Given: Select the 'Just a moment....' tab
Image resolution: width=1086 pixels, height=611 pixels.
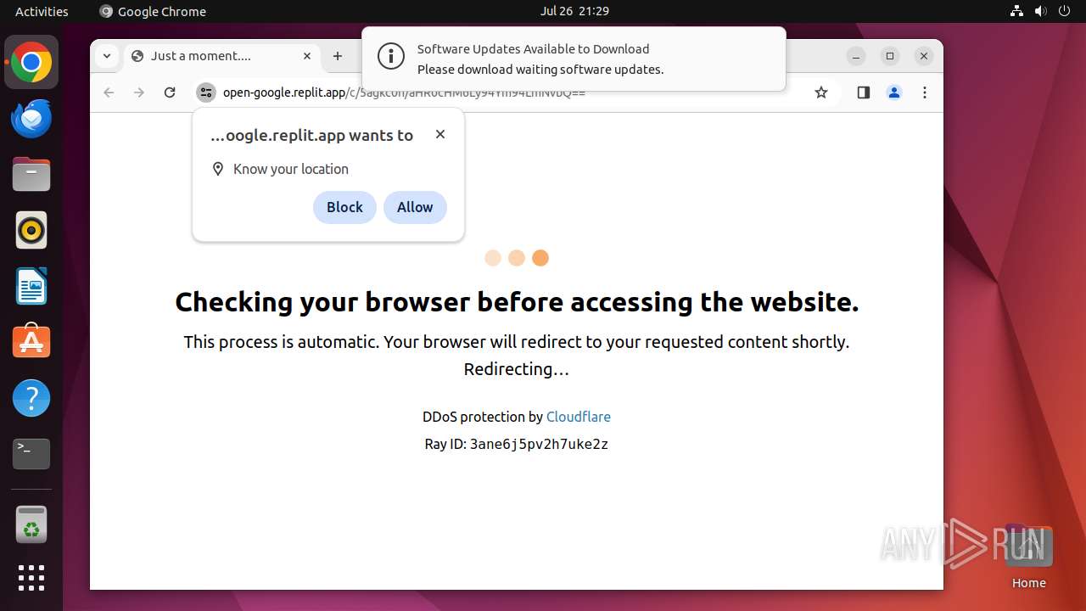Looking at the screenshot, I should click(222, 56).
